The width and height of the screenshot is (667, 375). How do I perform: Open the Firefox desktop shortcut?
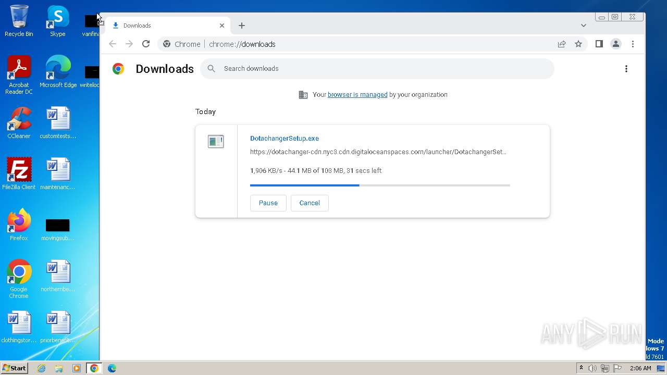click(19, 225)
